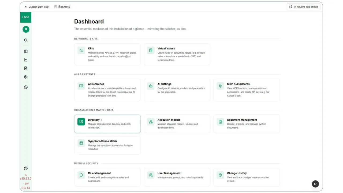This screenshot has height=193, width=343.
Task: Click the Symptom-Cause Matrix table icon
Action: [x=81, y=143]
